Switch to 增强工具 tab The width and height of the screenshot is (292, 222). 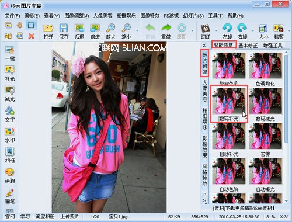[273, 46]
